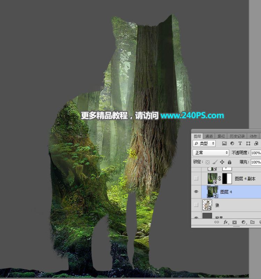Click the lock image pixels brush icon
261x279 pixels.
pos(215,162)
